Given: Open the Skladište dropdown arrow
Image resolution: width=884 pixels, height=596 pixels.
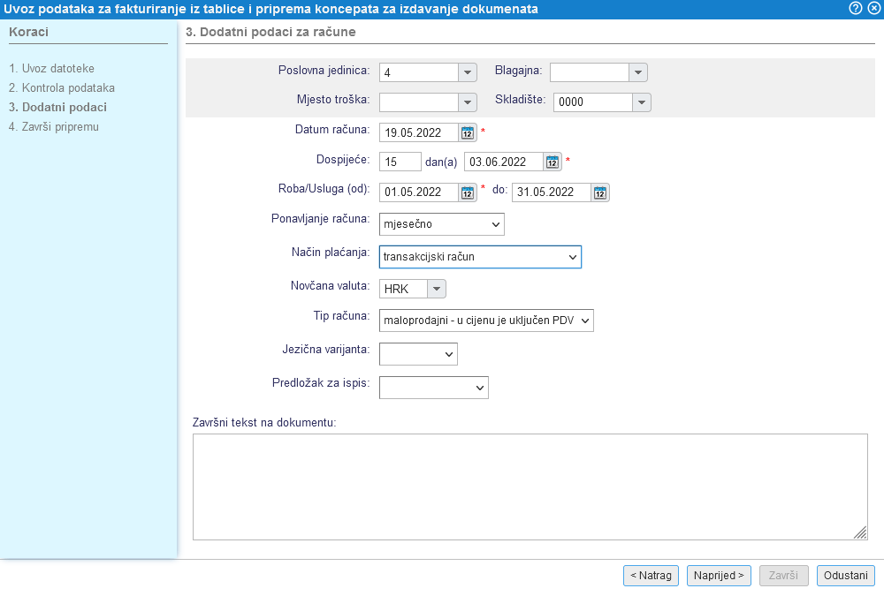Looking at the screenshot, I should [642, 102].
